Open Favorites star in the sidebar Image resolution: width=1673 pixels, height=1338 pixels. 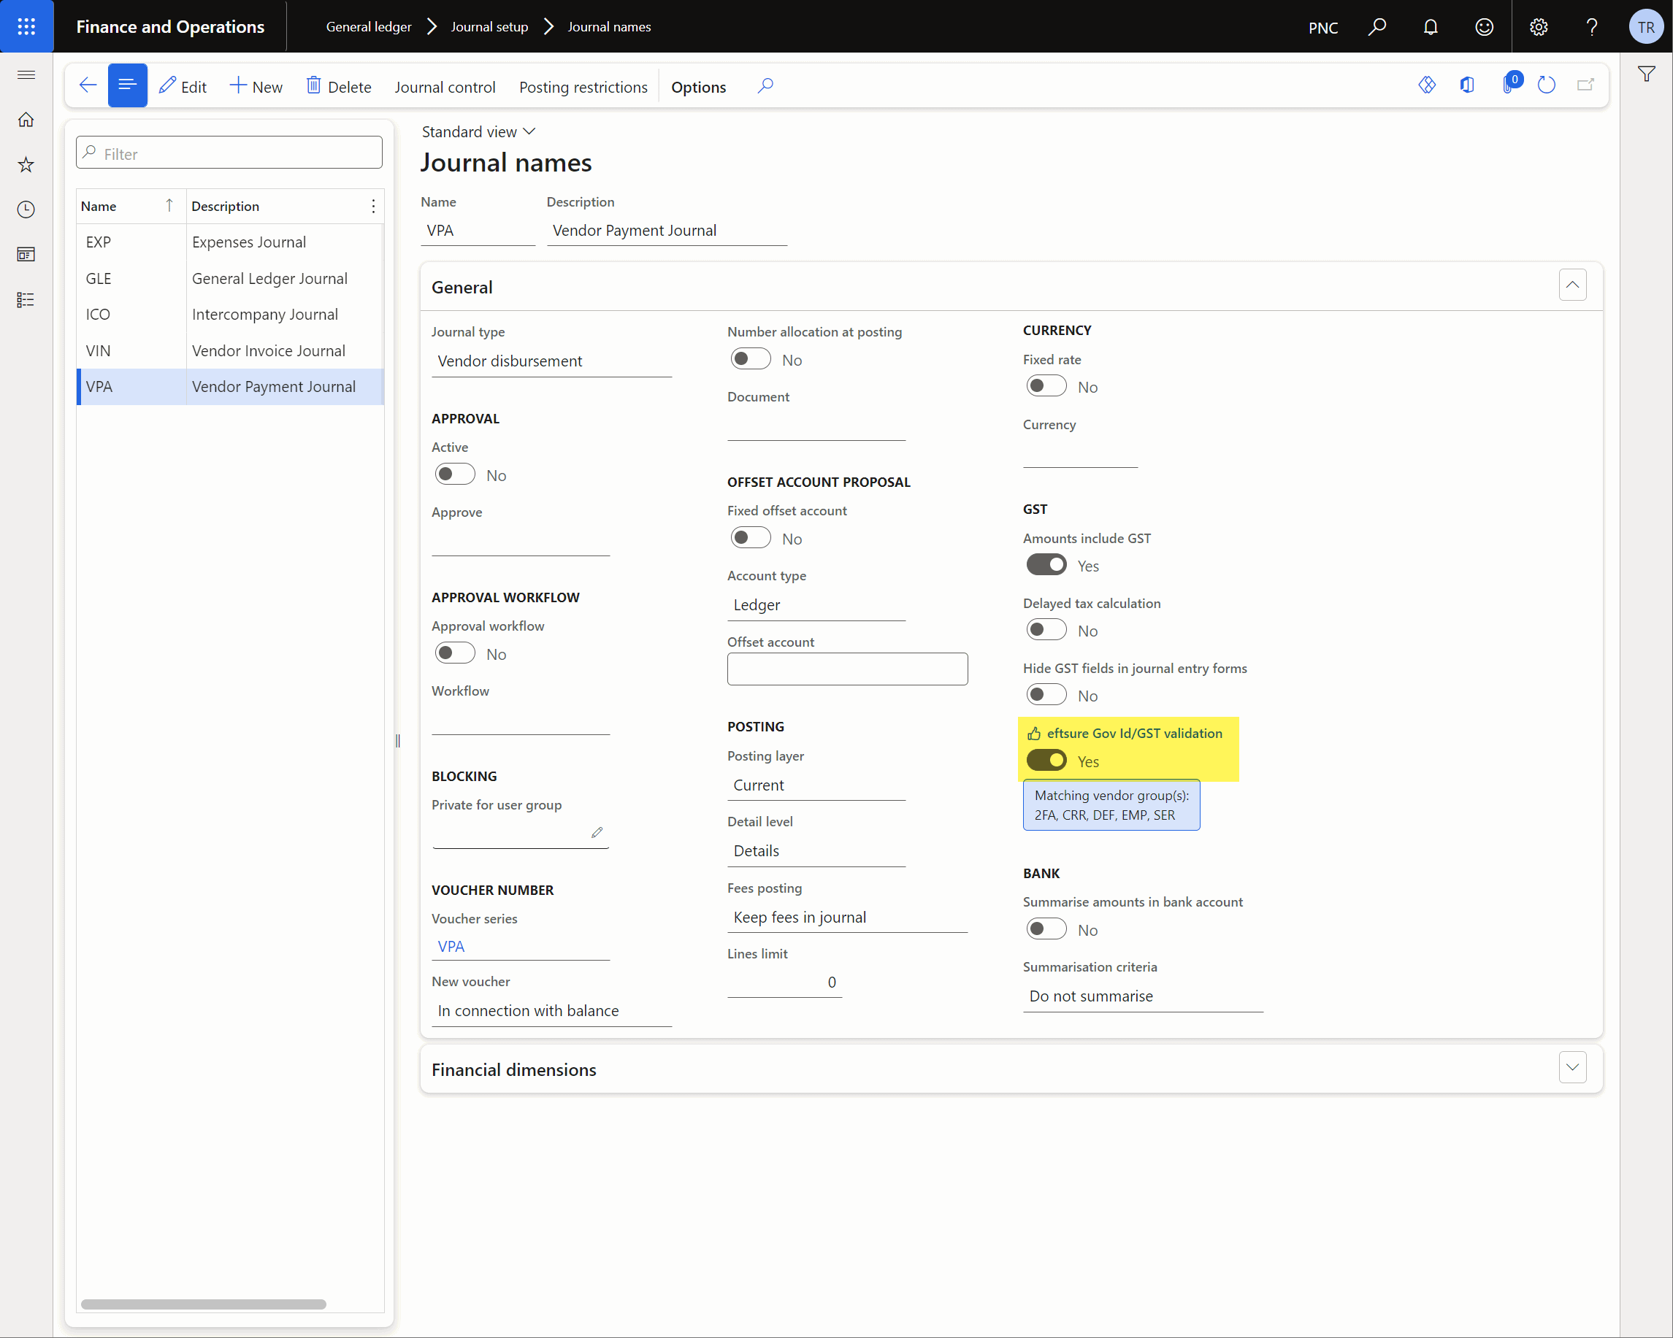[x=26, y=164]
